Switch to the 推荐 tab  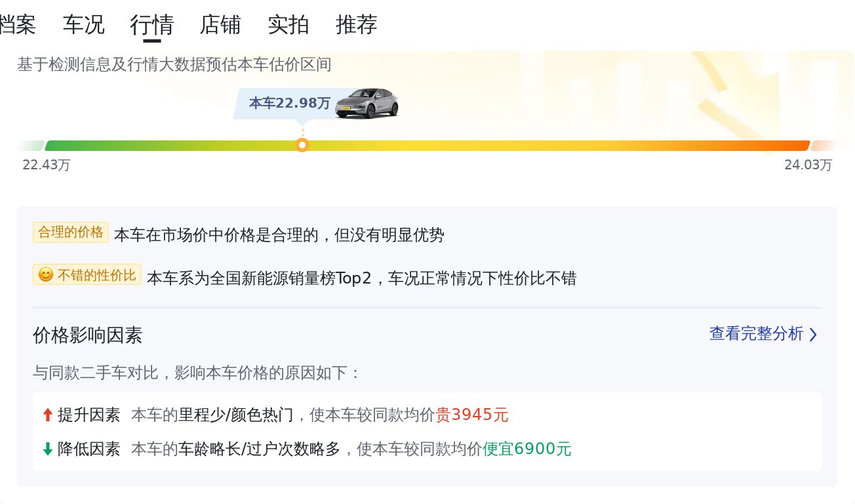356,25
